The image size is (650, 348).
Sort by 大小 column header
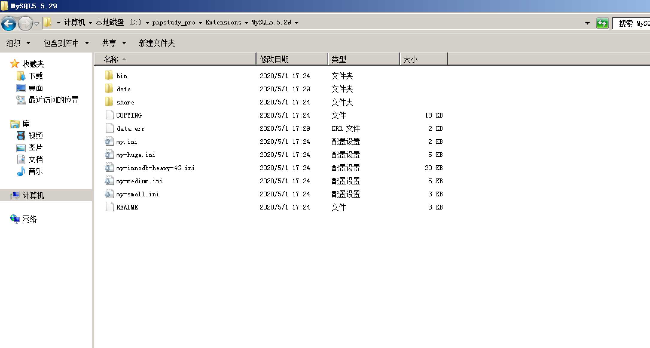424,59
